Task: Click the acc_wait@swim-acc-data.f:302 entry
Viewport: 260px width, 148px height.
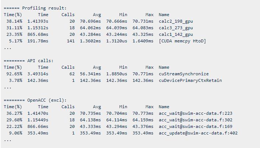Action: 196,120
